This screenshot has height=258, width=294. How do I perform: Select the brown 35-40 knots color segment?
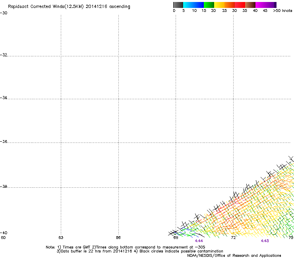pos(250,5)
